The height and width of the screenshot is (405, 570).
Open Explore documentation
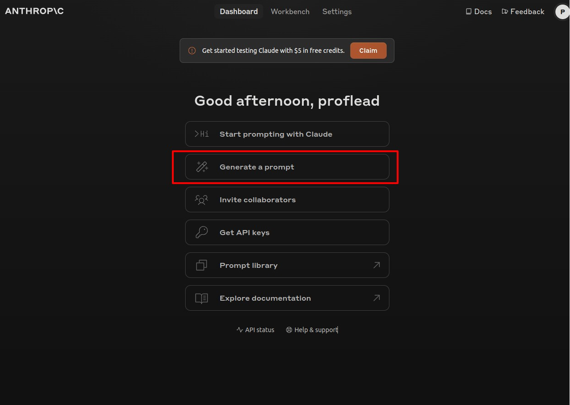click(x=287, y=298)
